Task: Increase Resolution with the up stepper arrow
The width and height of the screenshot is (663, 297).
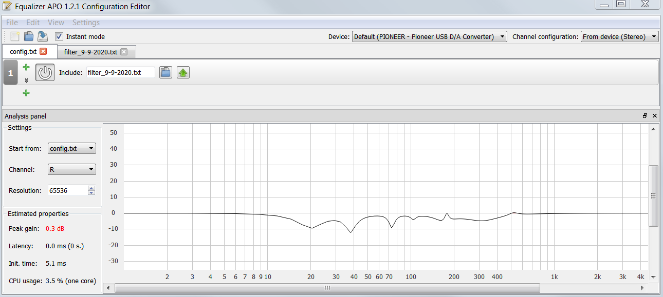Action: [x=91, y=188]
